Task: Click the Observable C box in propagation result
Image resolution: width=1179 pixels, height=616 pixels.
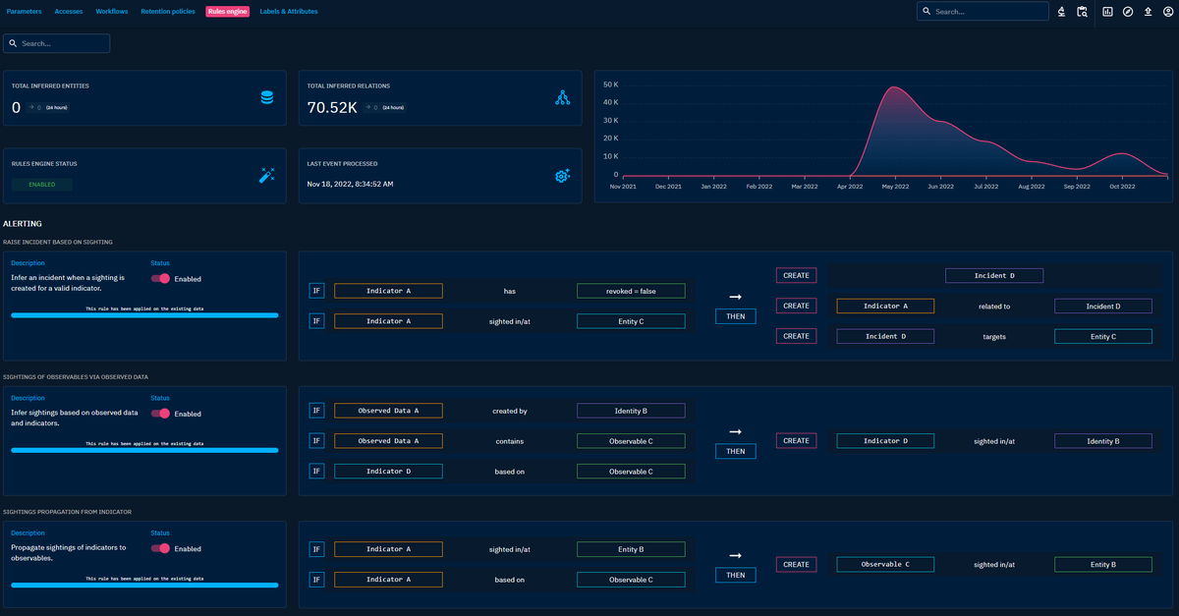Action: point(885,565)
